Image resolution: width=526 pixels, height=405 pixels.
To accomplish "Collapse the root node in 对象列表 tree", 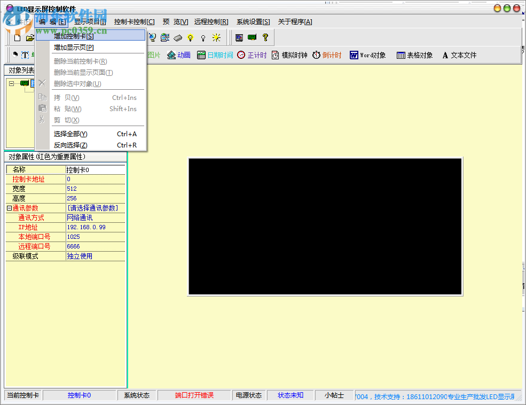I will (12, 83).
